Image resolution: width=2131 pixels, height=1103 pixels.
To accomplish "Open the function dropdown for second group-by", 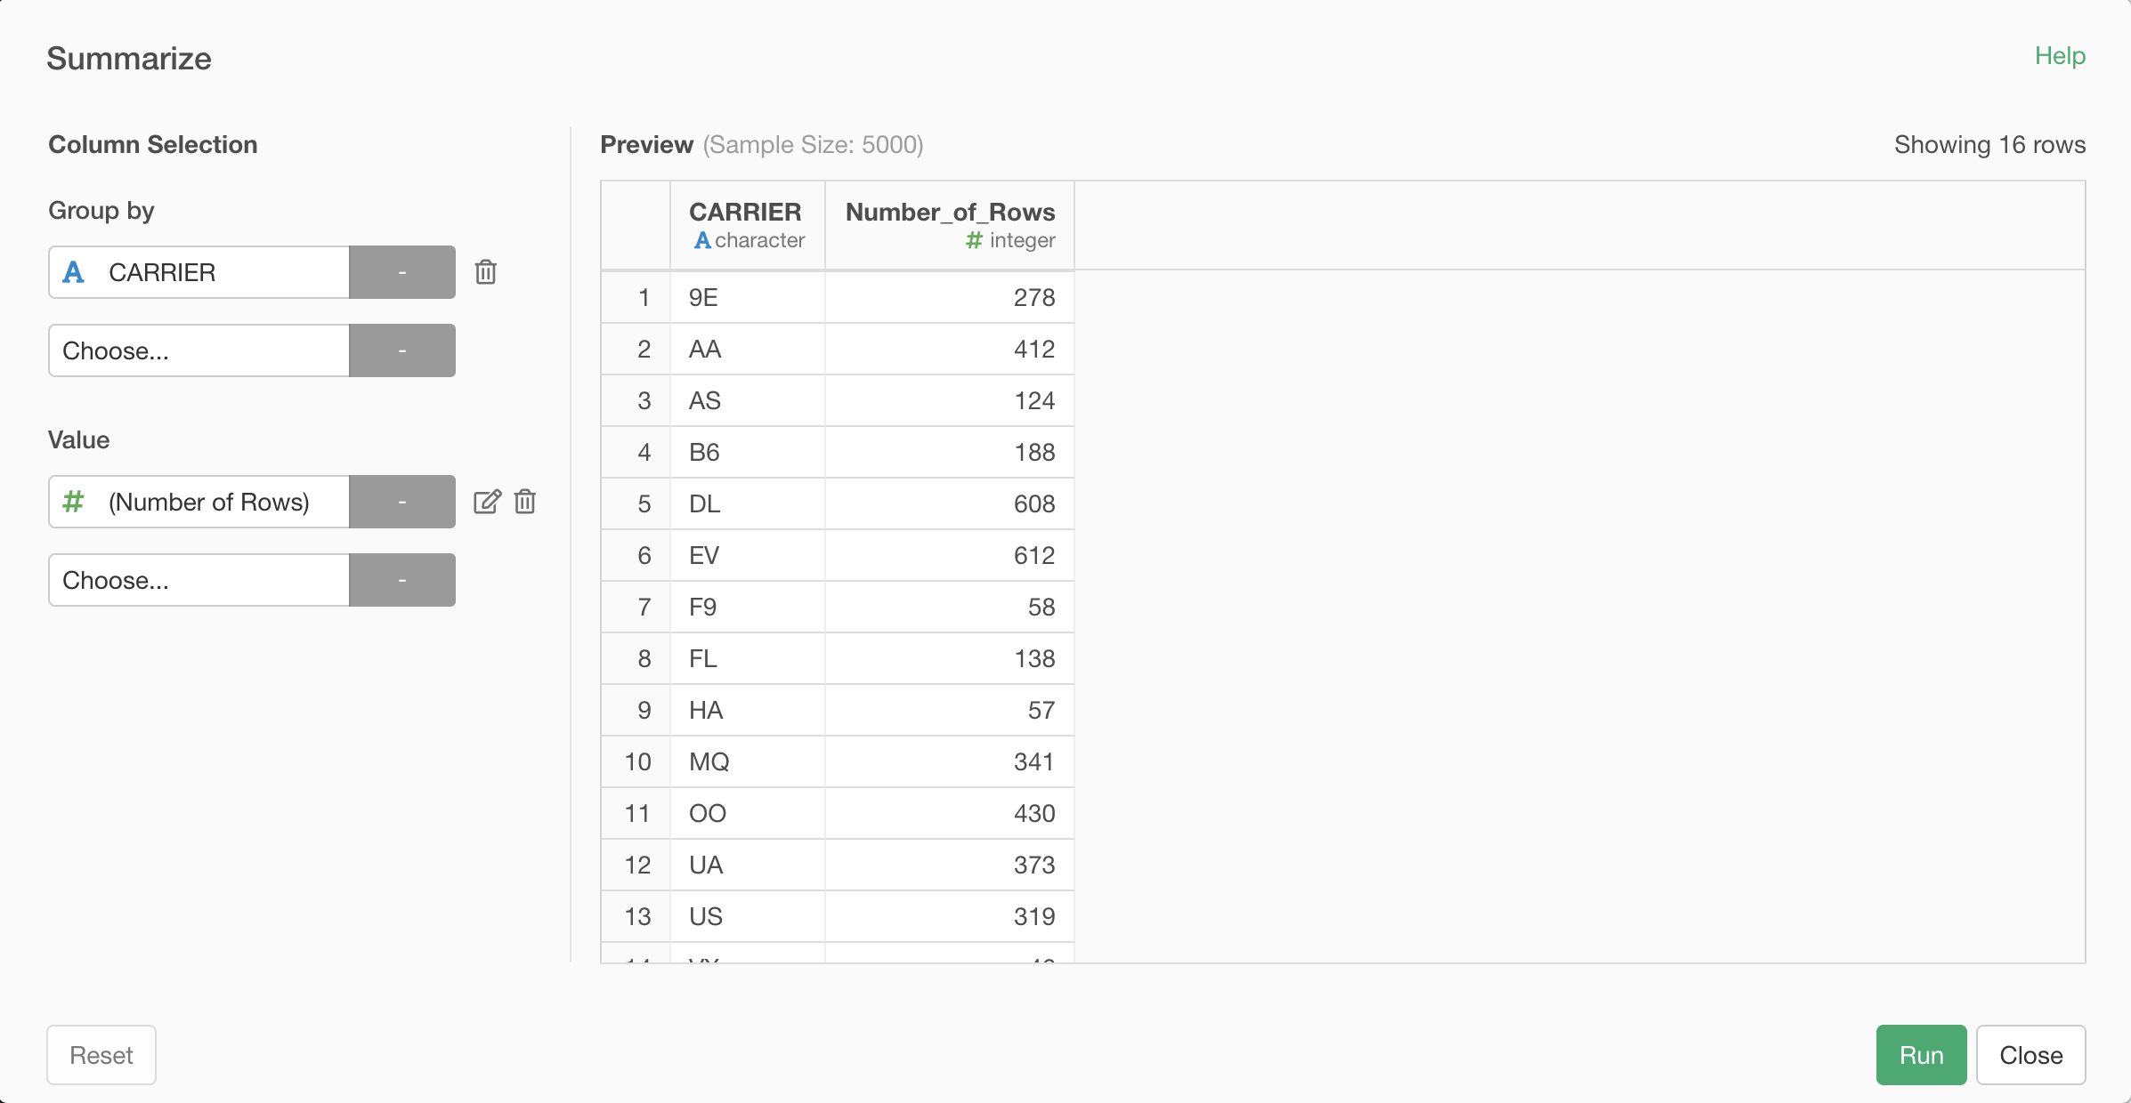I will point(402,350).
